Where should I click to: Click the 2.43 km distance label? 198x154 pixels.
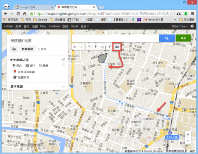point(172,137)
